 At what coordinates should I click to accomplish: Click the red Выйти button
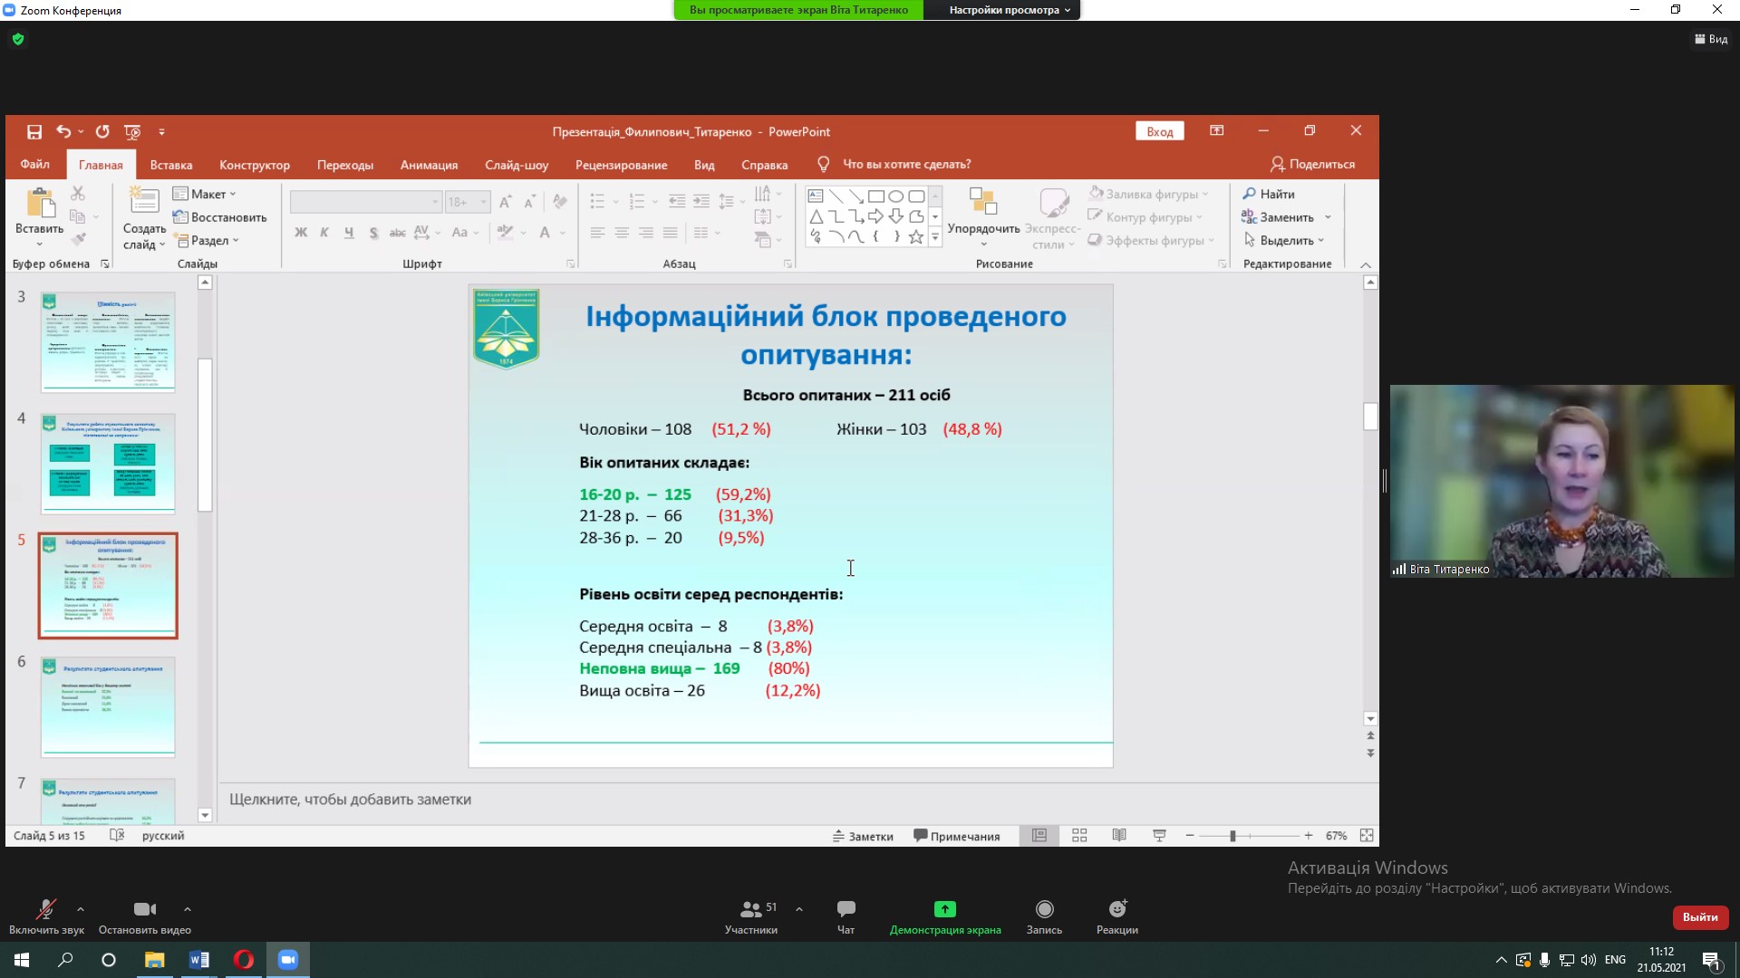pyautogui.click(x=1699, y=917)
